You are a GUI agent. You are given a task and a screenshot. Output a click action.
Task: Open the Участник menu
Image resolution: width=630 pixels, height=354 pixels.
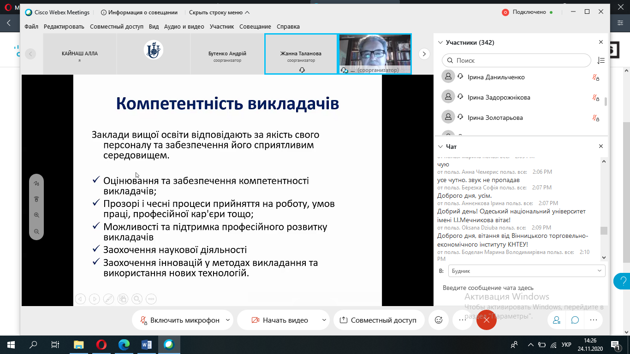click(222, 26)
